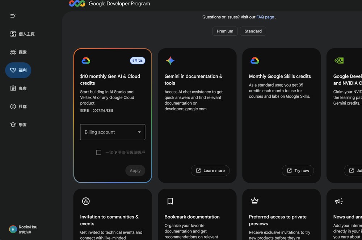Filter benefits by Standard
362x240 pixels.
[x=253, y=31]
